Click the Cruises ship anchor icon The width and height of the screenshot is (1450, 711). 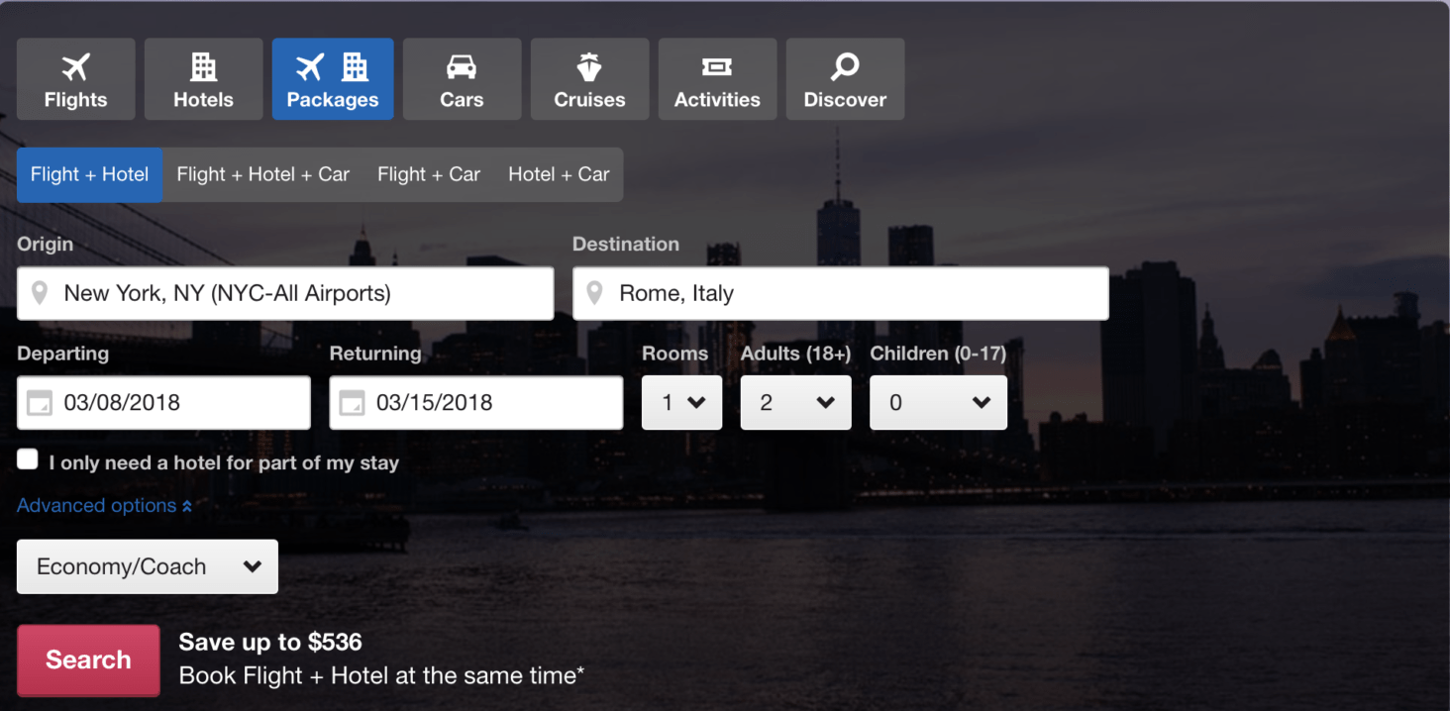(589, 62)
